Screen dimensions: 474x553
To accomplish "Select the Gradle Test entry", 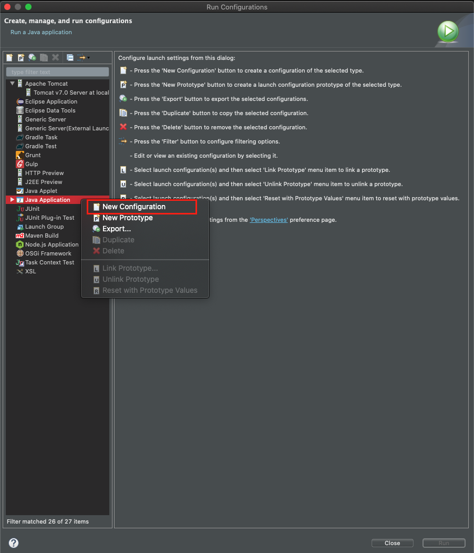I will point(41,146).
